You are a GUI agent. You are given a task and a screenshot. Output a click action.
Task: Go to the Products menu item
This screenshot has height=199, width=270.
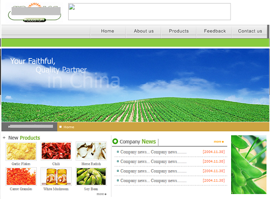point(179,31)
